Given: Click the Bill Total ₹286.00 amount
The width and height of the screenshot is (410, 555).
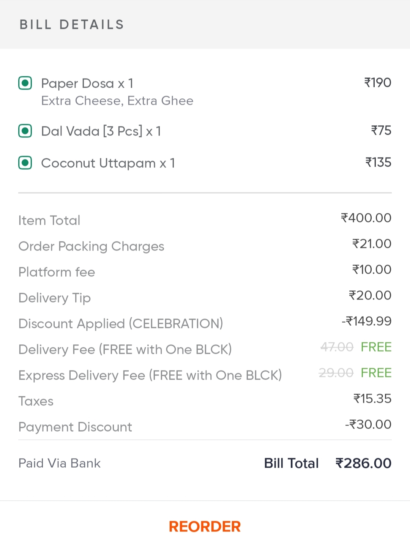Looking at the screenshot, I should click(363, 463).
